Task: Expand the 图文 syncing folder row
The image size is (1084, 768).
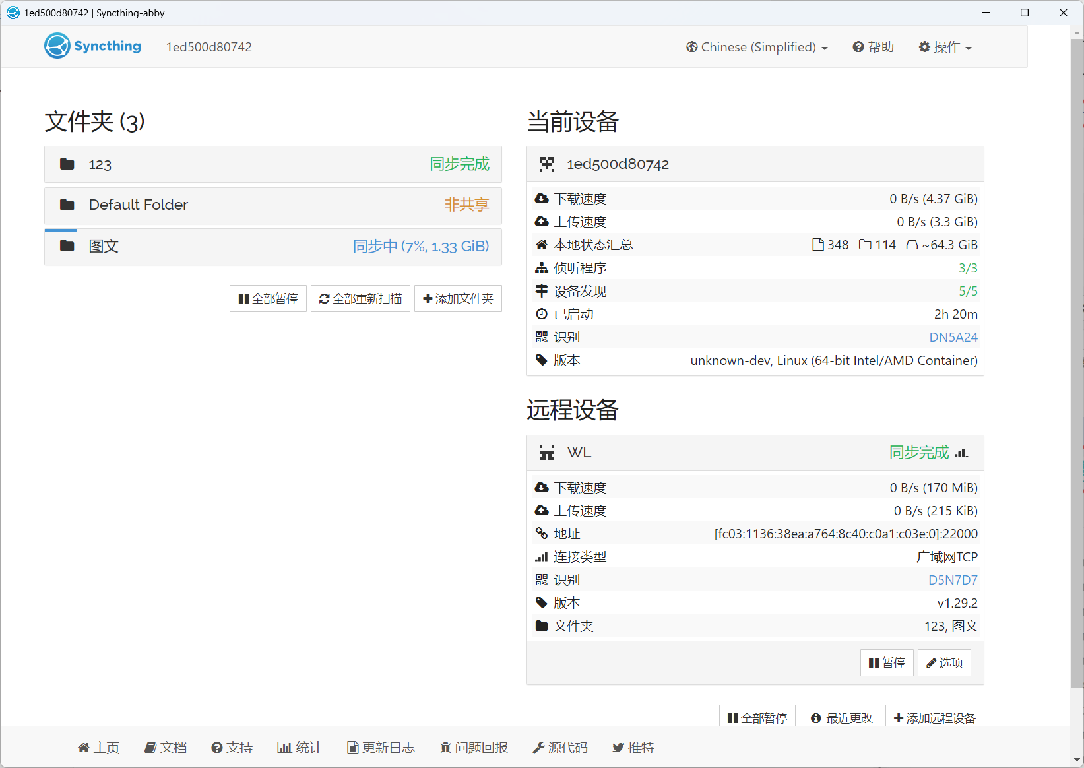Action: pyautogui.click(x=273, y=247)
